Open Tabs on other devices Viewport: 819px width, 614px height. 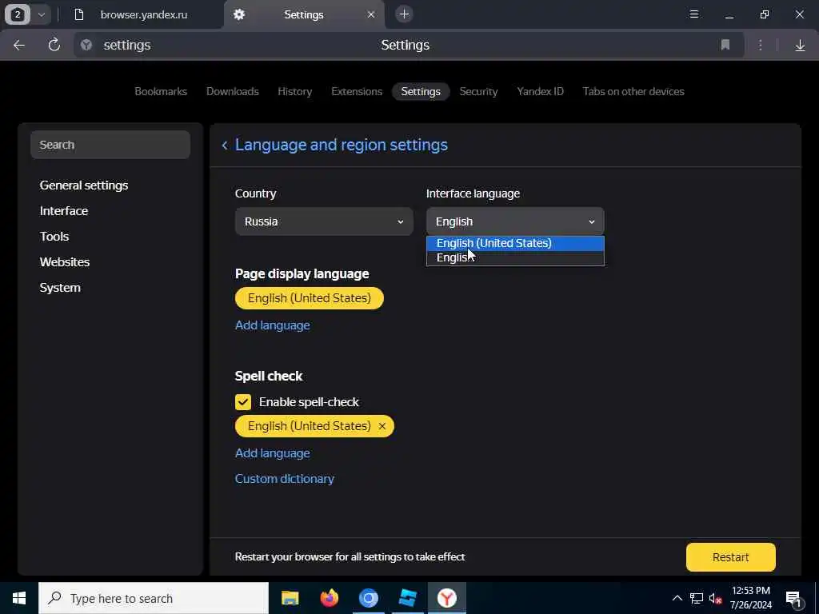point(633,91)
